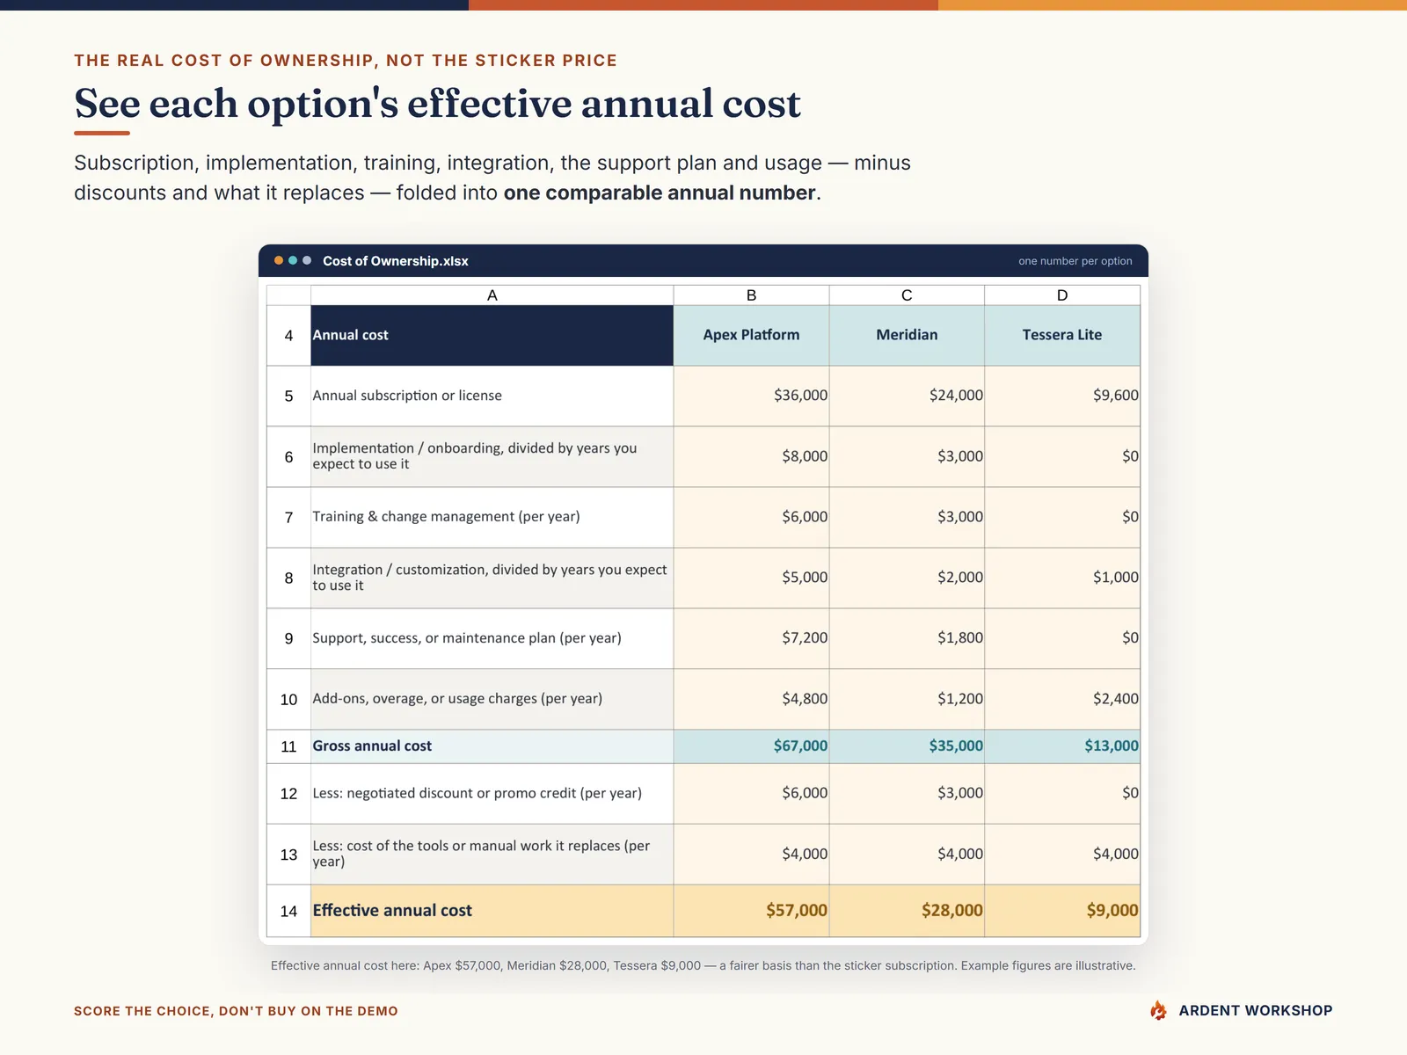This screenshot has height=1055, width=1407.
Task: Click the 'Tessera Lite' column heading cell
Action: tap(1062, 335)
